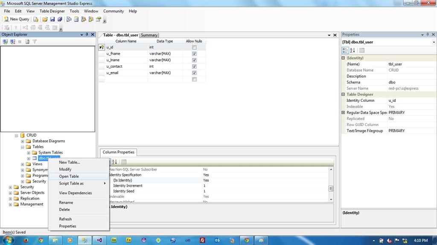Click the Windows Start button
Screen dimensions: 437x245
coord(8,240)
